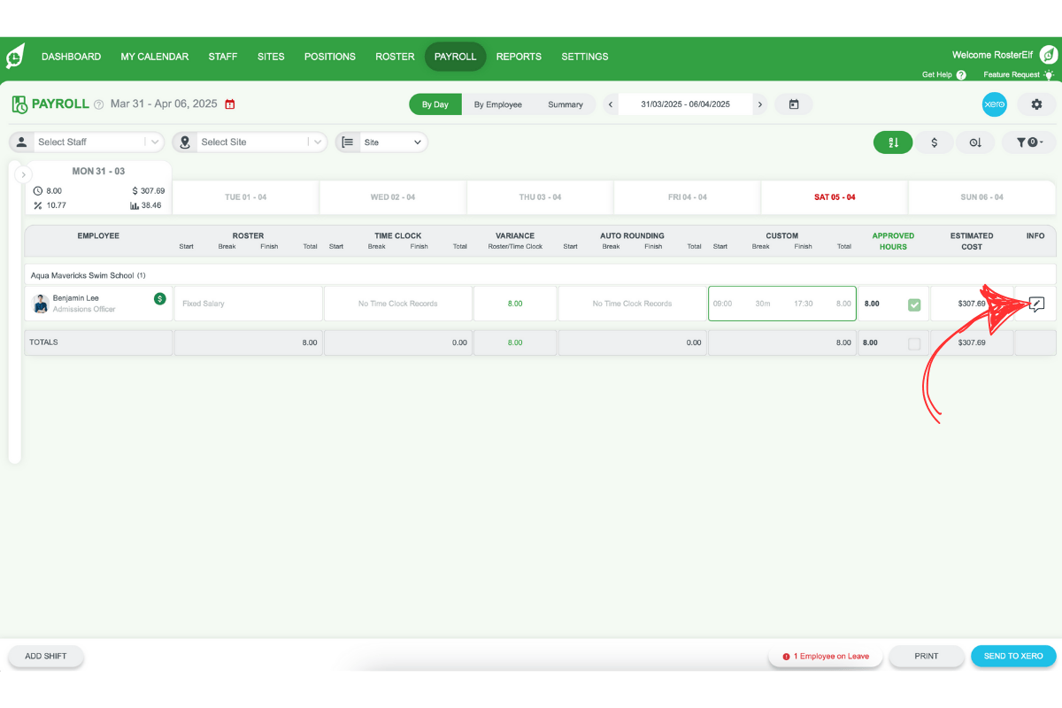Click the date range input field
This screenshot has height=708, width=1062.
685,104
